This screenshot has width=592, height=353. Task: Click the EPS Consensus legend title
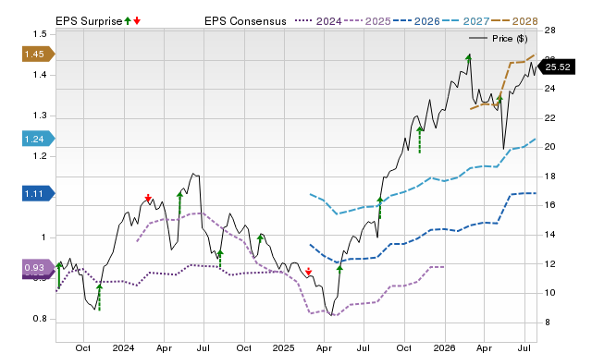tap(245, 21)
